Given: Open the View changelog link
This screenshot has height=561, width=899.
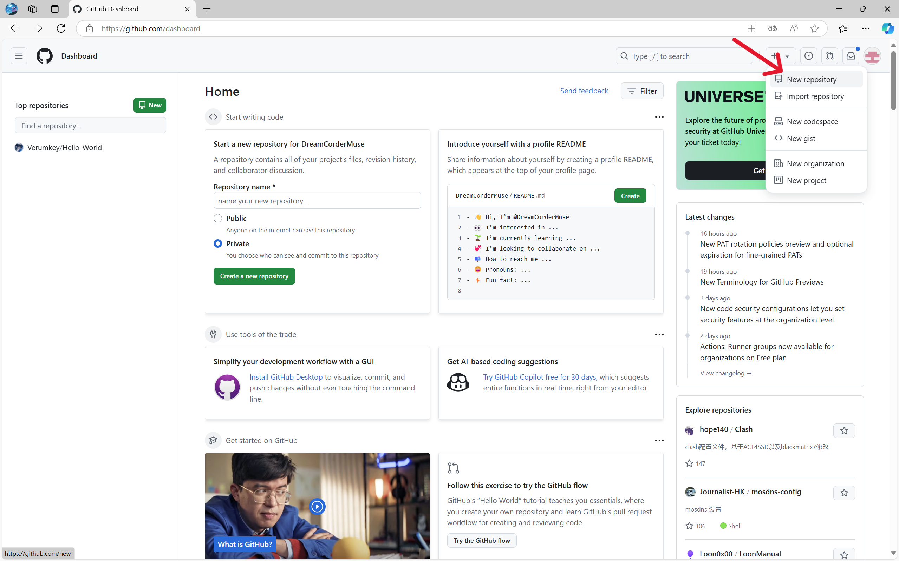Looking at the screenshot, I should pos(726,373).
